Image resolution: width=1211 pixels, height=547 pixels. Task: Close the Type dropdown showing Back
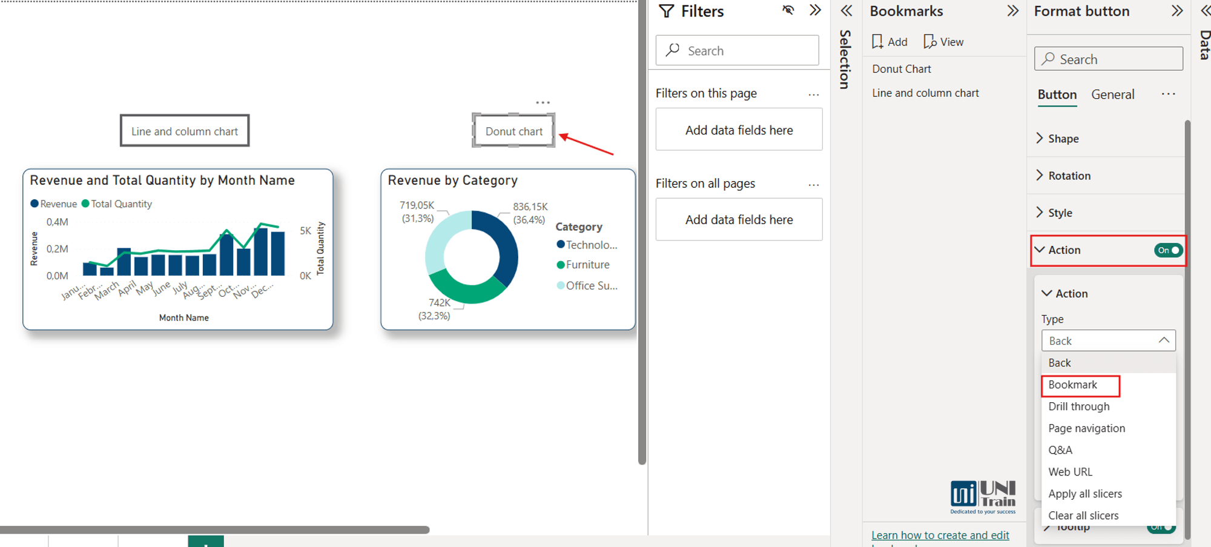(1108, 340)
